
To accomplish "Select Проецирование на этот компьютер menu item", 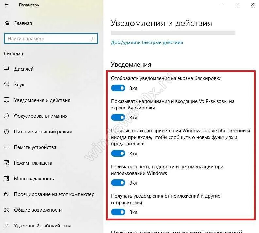I will pyautogui.click(x=54, y=194).
